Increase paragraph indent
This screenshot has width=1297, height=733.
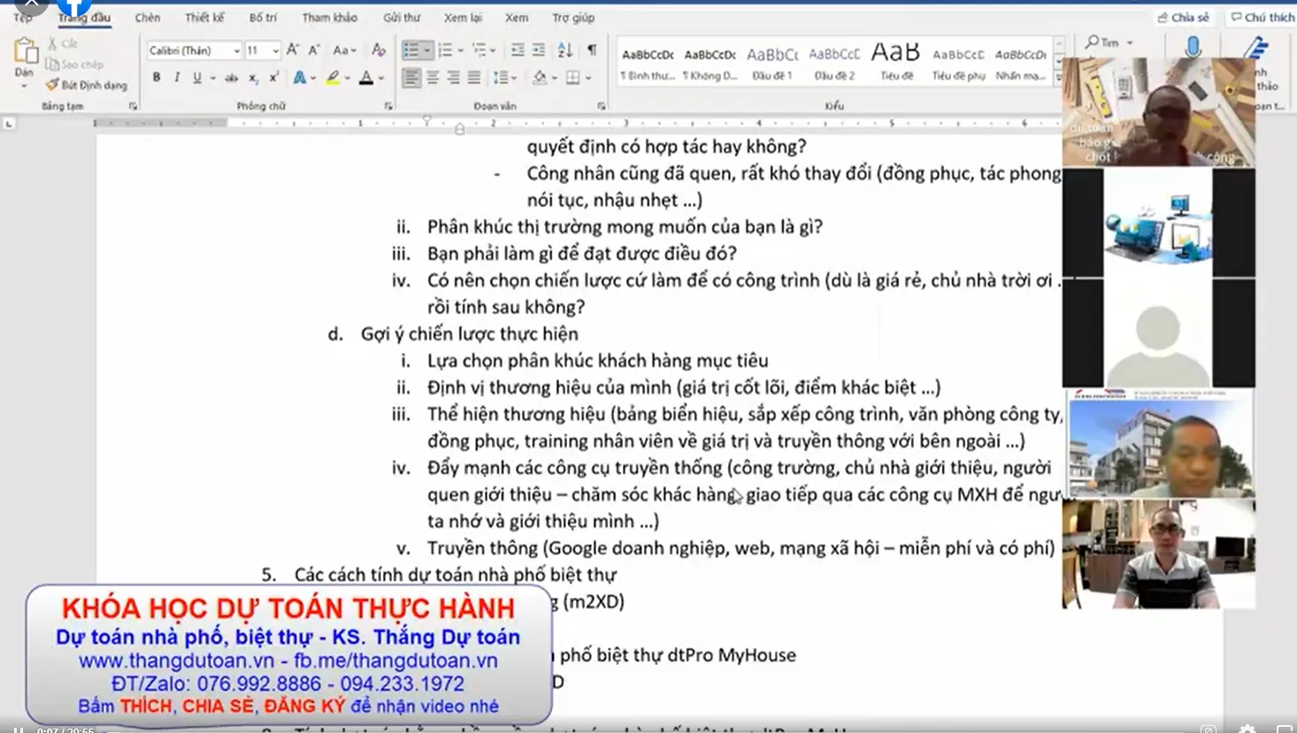coord(538,50)
